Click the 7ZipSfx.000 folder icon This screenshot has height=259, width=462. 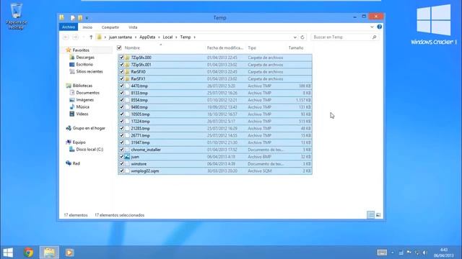point(127,58)
